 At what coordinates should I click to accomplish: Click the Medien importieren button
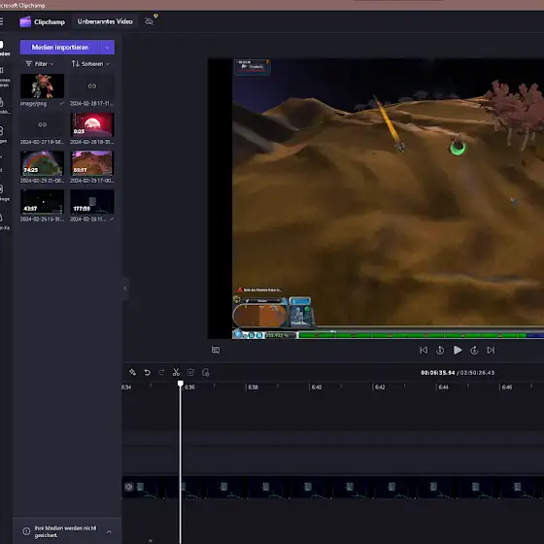tap(59, 48)
